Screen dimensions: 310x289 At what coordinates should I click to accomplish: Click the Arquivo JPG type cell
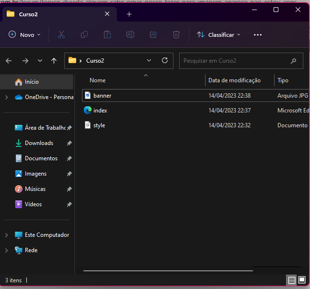(x=293, y=96)
